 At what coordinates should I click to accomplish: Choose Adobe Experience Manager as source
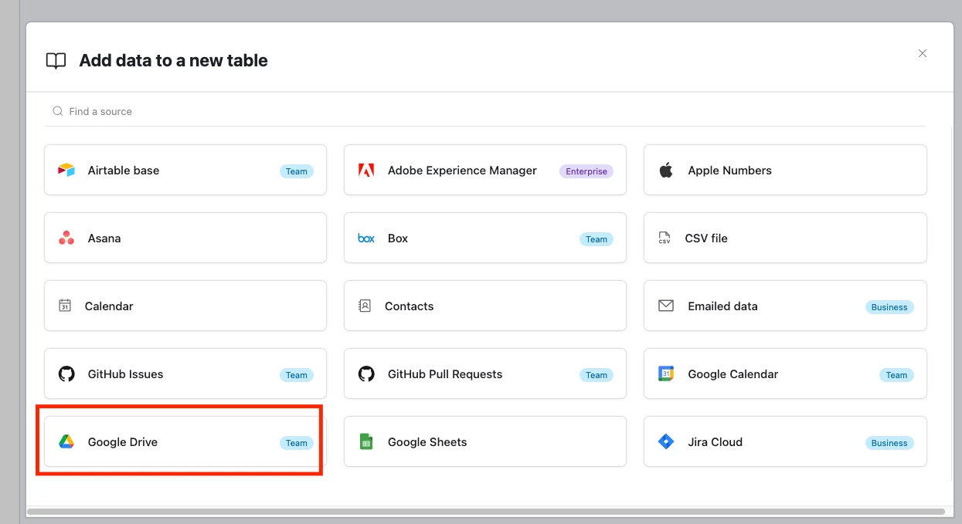[485, 170]
